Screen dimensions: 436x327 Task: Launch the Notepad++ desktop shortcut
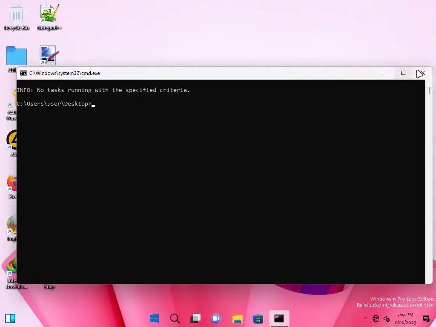click(x=49, y=17)
